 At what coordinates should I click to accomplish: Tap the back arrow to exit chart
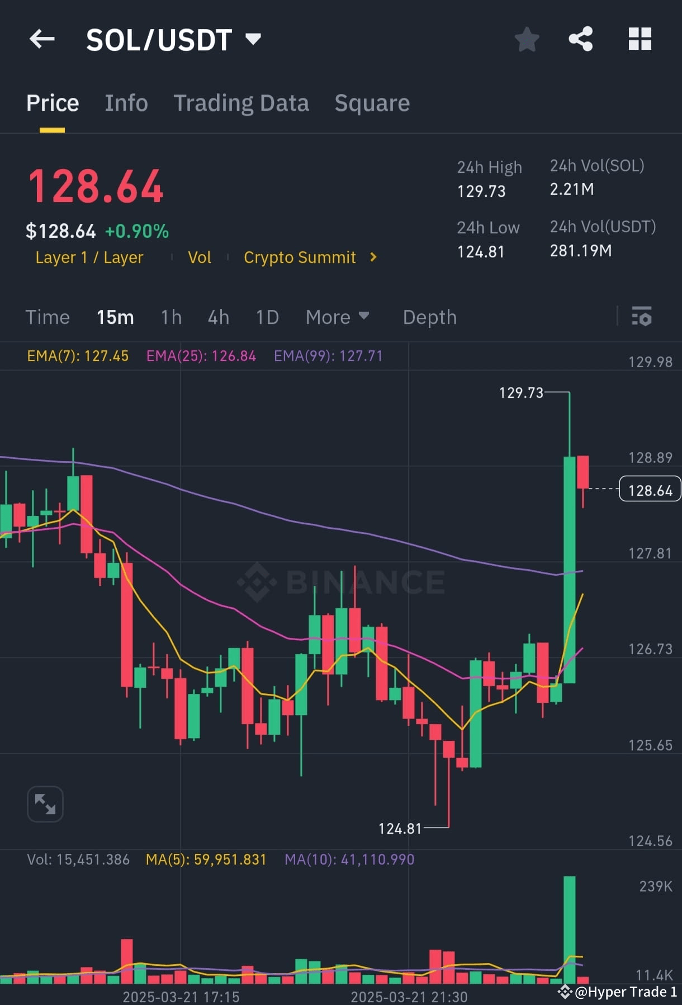tap(42, 38)
